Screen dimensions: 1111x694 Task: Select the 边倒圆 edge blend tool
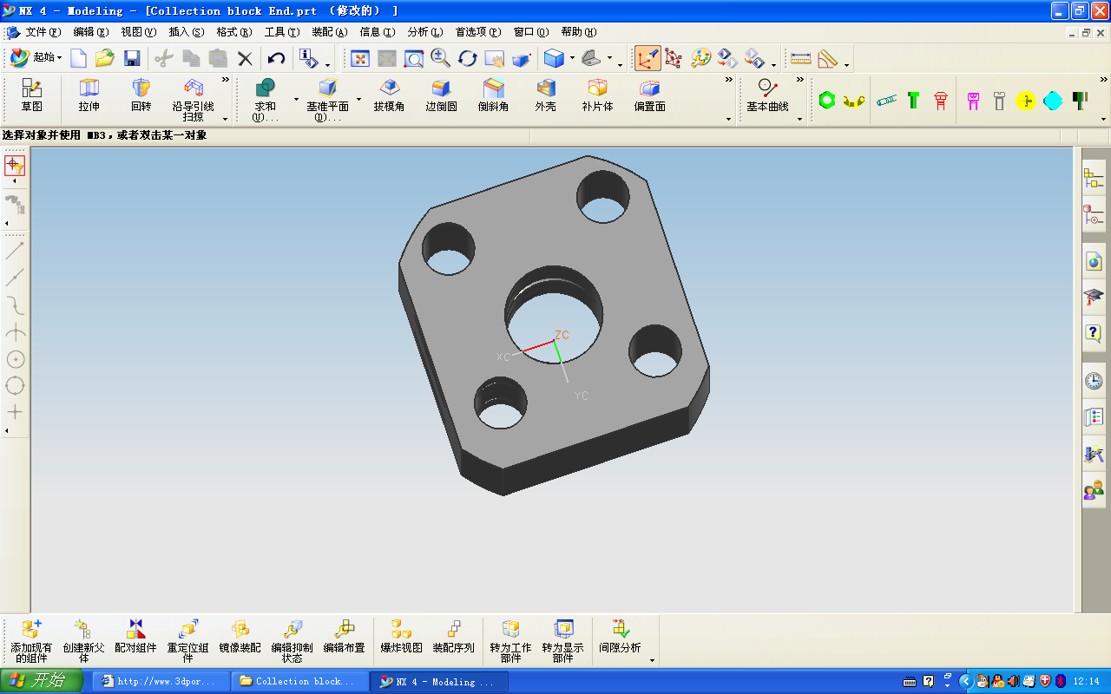[441, 95]
